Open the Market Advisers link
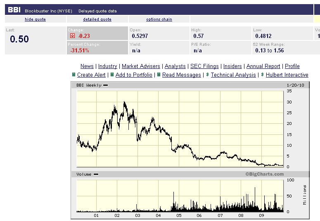The image size is (320, 221). pos(141,66)
